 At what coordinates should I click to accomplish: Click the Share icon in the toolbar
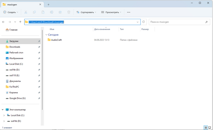60,12
